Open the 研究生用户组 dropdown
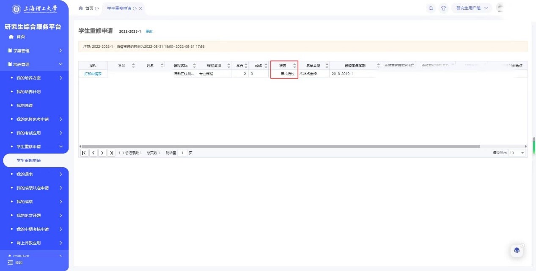The width and height of the screenshot is (536, 271). pyautogui.click(x=472, y=8)
